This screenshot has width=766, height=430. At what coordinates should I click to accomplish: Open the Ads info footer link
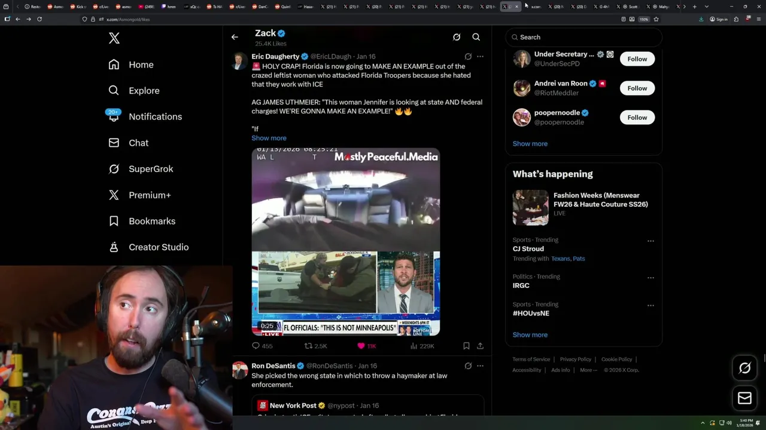[x=560, y=370]
